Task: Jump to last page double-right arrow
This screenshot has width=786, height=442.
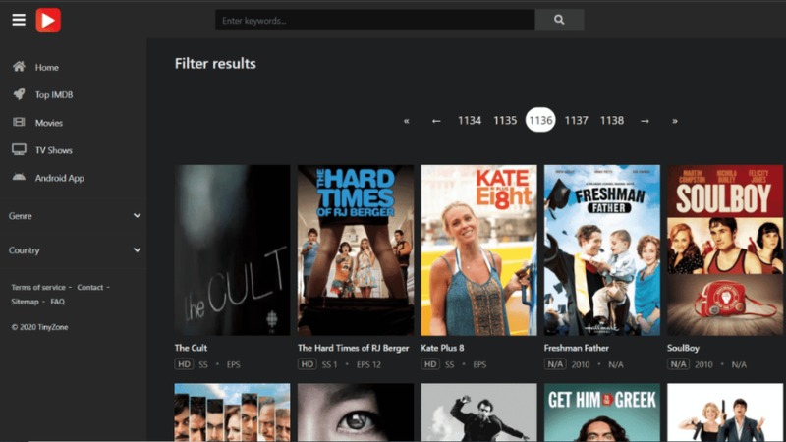Action: (675, 121)
